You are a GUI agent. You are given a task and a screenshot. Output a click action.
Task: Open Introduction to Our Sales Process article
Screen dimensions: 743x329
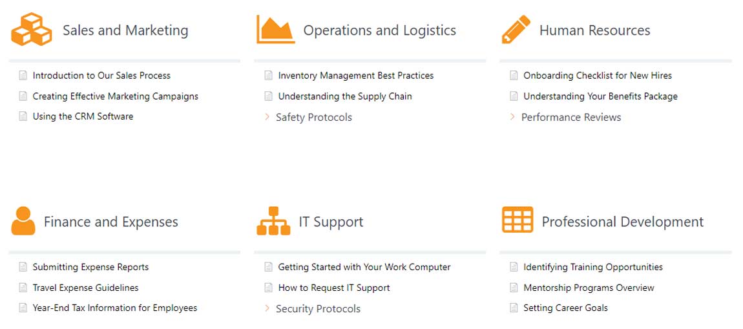tap(101, 76)
